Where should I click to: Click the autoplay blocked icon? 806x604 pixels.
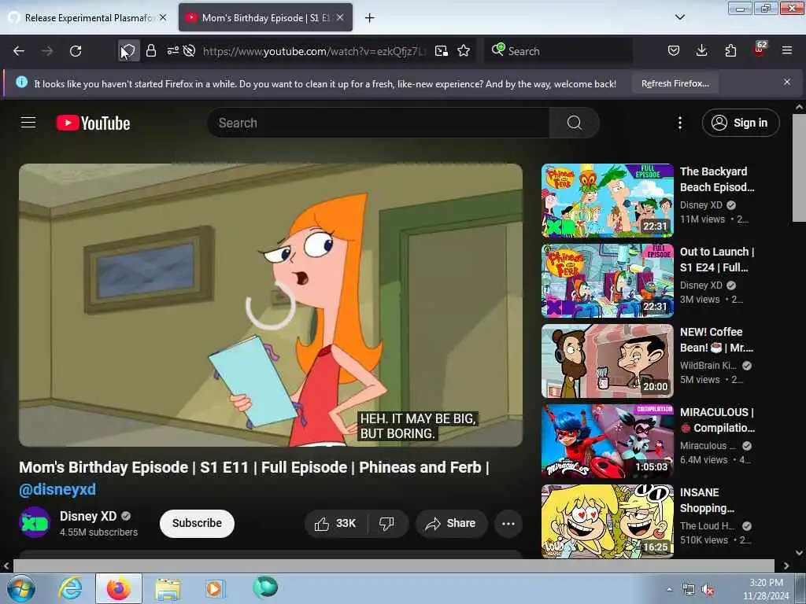[x=189, y=50]
